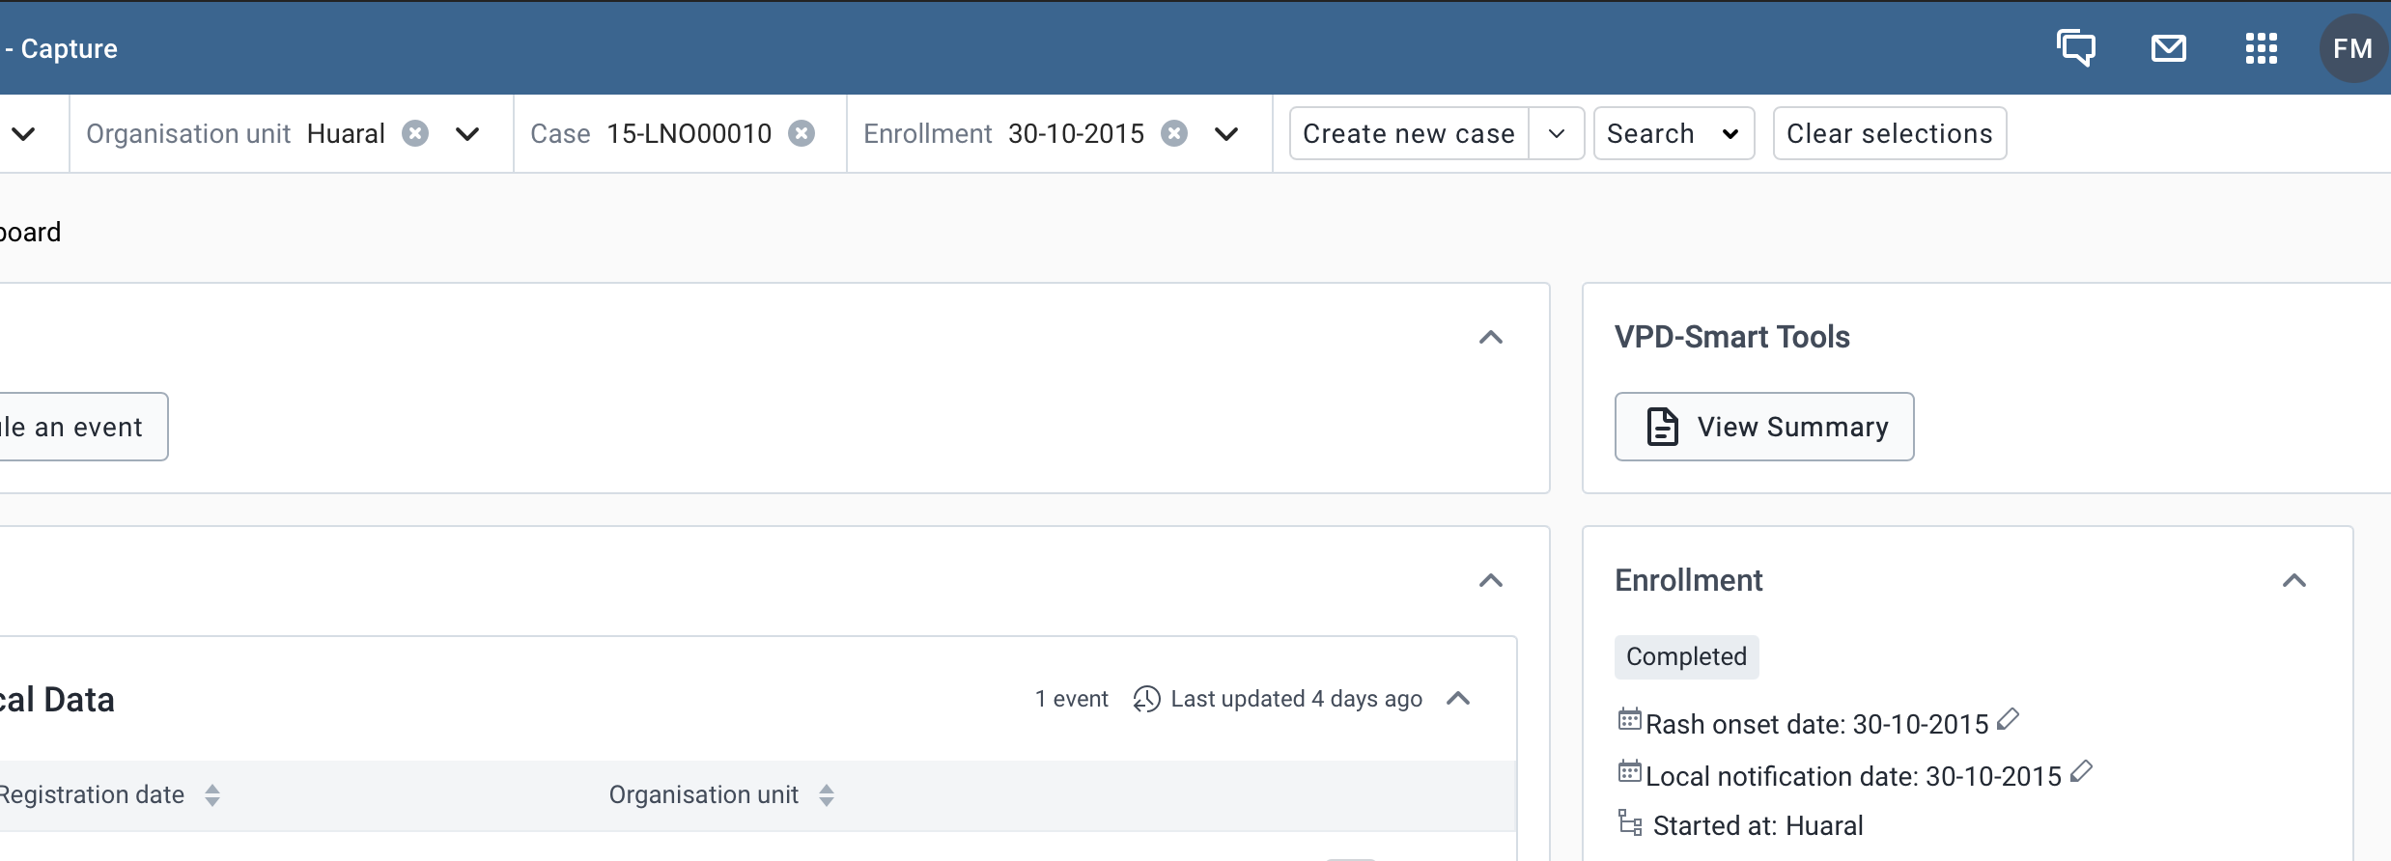Screen dimensions: 2391x861
Task: Remove the selected case 15-LNO00010
Action: click(802, 133)
